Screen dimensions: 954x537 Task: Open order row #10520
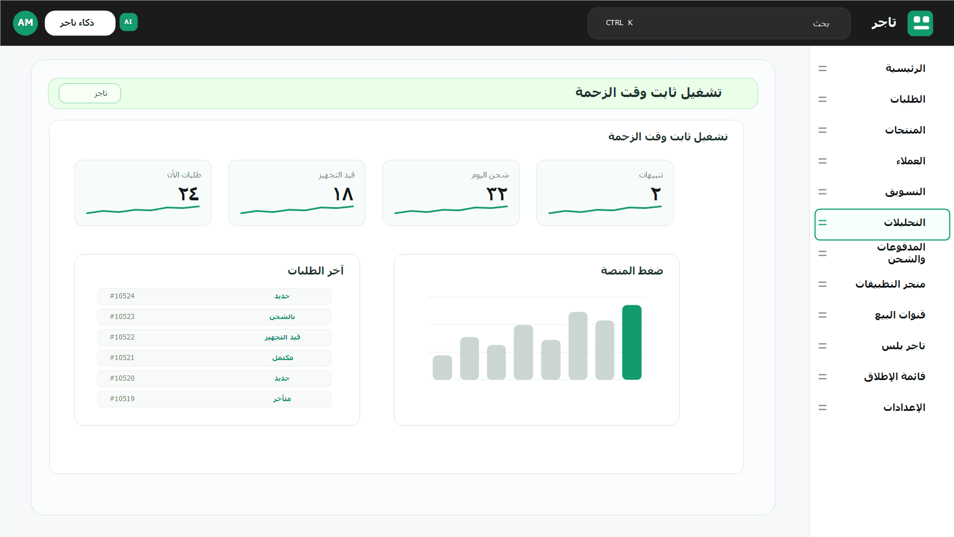click(x=214, y=378)
